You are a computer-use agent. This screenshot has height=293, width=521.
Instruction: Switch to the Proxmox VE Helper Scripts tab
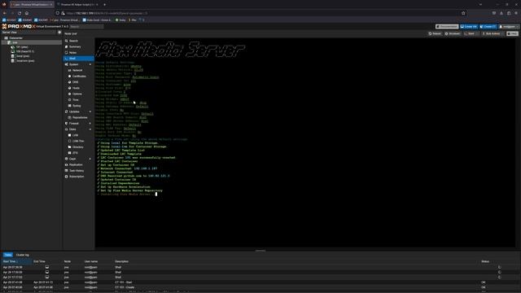tap(78, 5)
